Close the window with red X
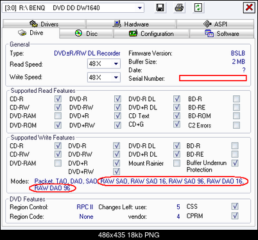Screen dimensions: 258x240 click(249, 8)
